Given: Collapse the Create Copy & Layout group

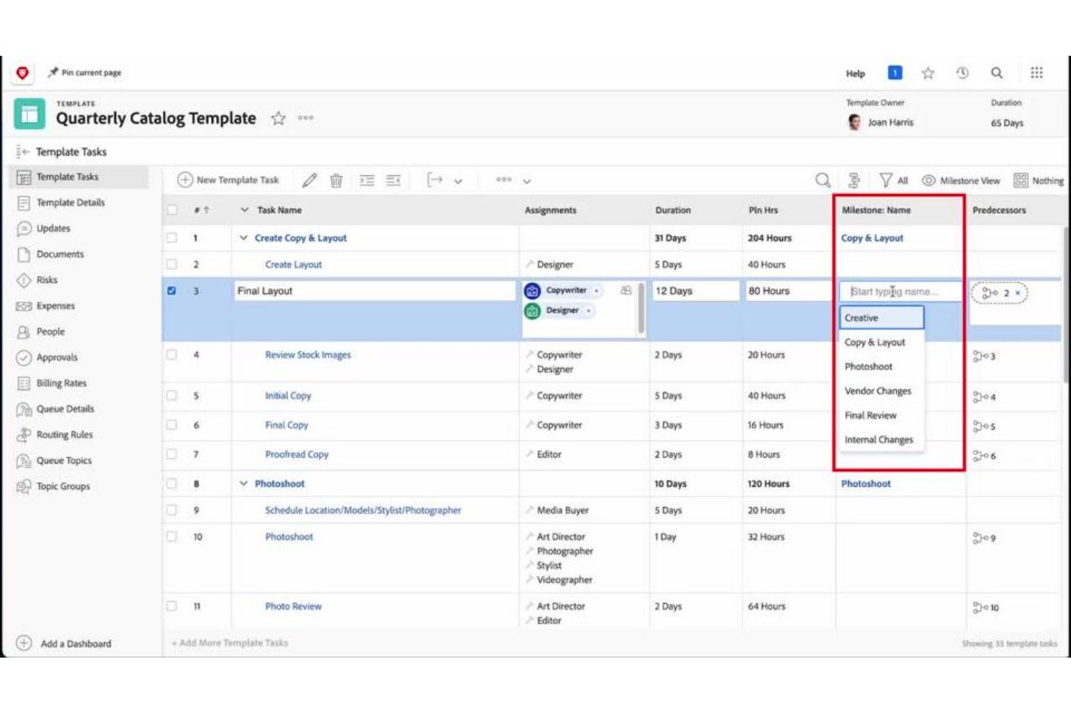Looking at the screenshot, I should 244,237.
